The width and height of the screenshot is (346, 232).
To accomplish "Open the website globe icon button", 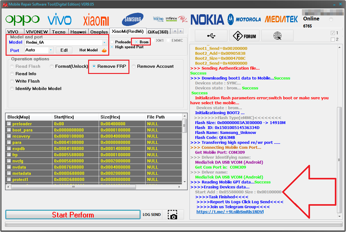I will 277,36.
